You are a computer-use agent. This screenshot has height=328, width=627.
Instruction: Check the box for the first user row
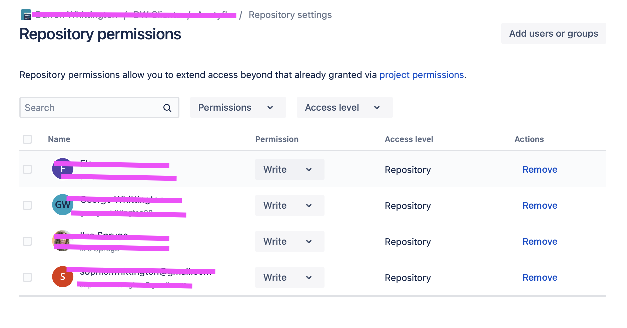pyautogui.click(x=27, y=169)
